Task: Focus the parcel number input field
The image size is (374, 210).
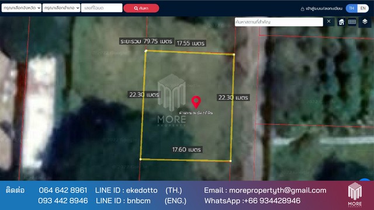Action: point(102,8)
